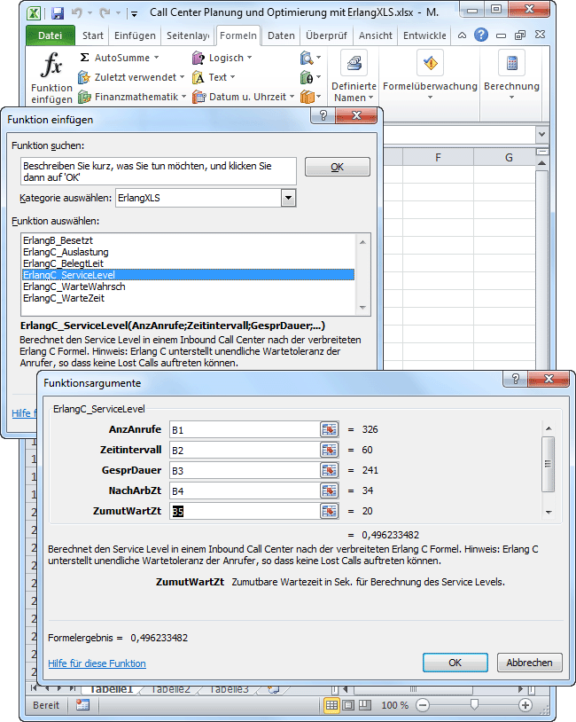The width and height of the screenshot is (576, 722).
Task: Switch to the Daten ribbon tab
Action: coord(281,35)
